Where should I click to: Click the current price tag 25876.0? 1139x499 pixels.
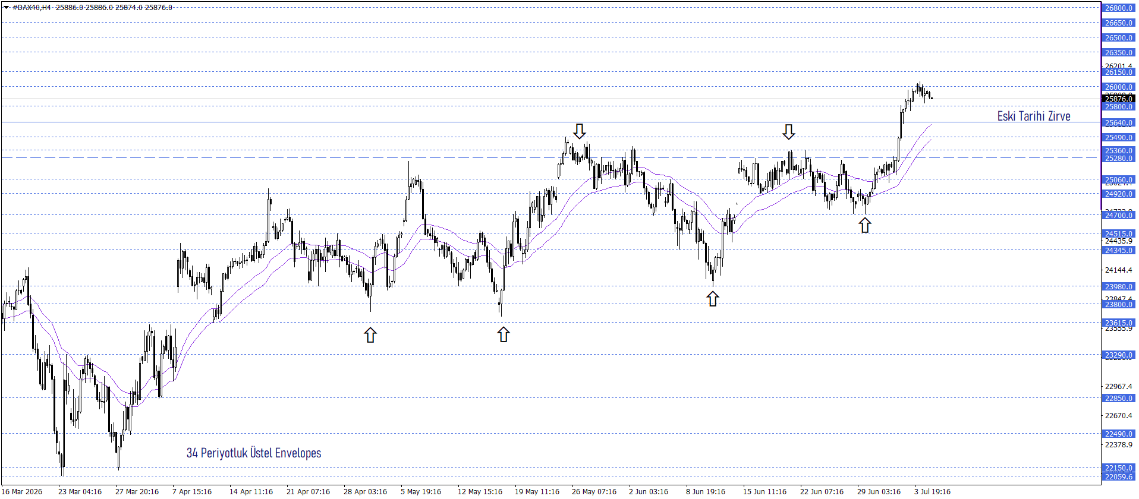[1119, 99]
